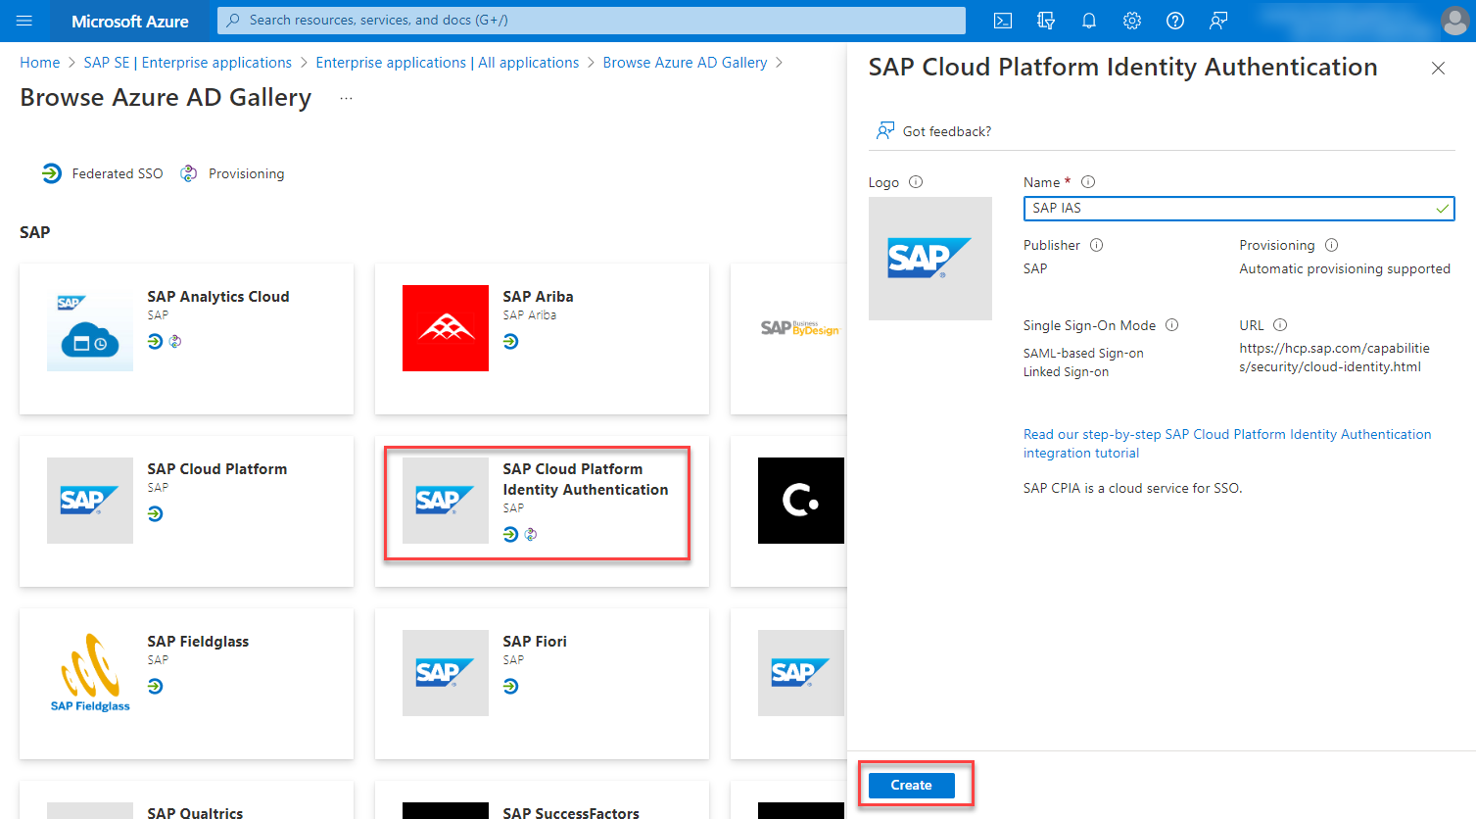
Task: Click the Logo info icon
Action: click(916, 182)
